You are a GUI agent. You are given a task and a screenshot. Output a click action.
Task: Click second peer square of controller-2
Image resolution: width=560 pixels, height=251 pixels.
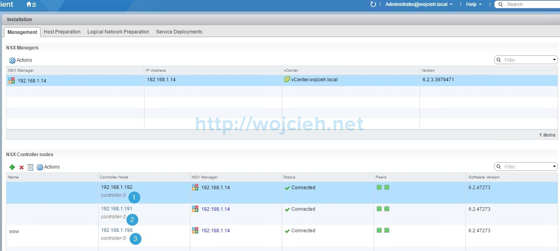[x=387, y=209]
